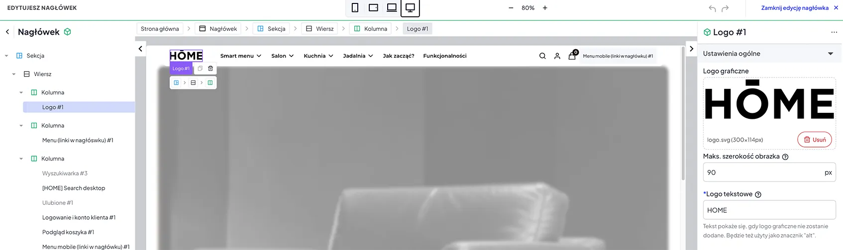The image size is (843, 250).
Task: Click the purple Logo #1 tag
Action: coord(181,69)
